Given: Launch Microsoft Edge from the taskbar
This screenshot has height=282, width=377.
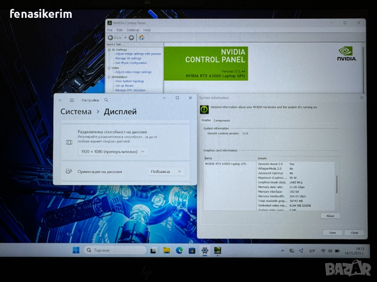Looking at the screenshot, I should 179,251.
